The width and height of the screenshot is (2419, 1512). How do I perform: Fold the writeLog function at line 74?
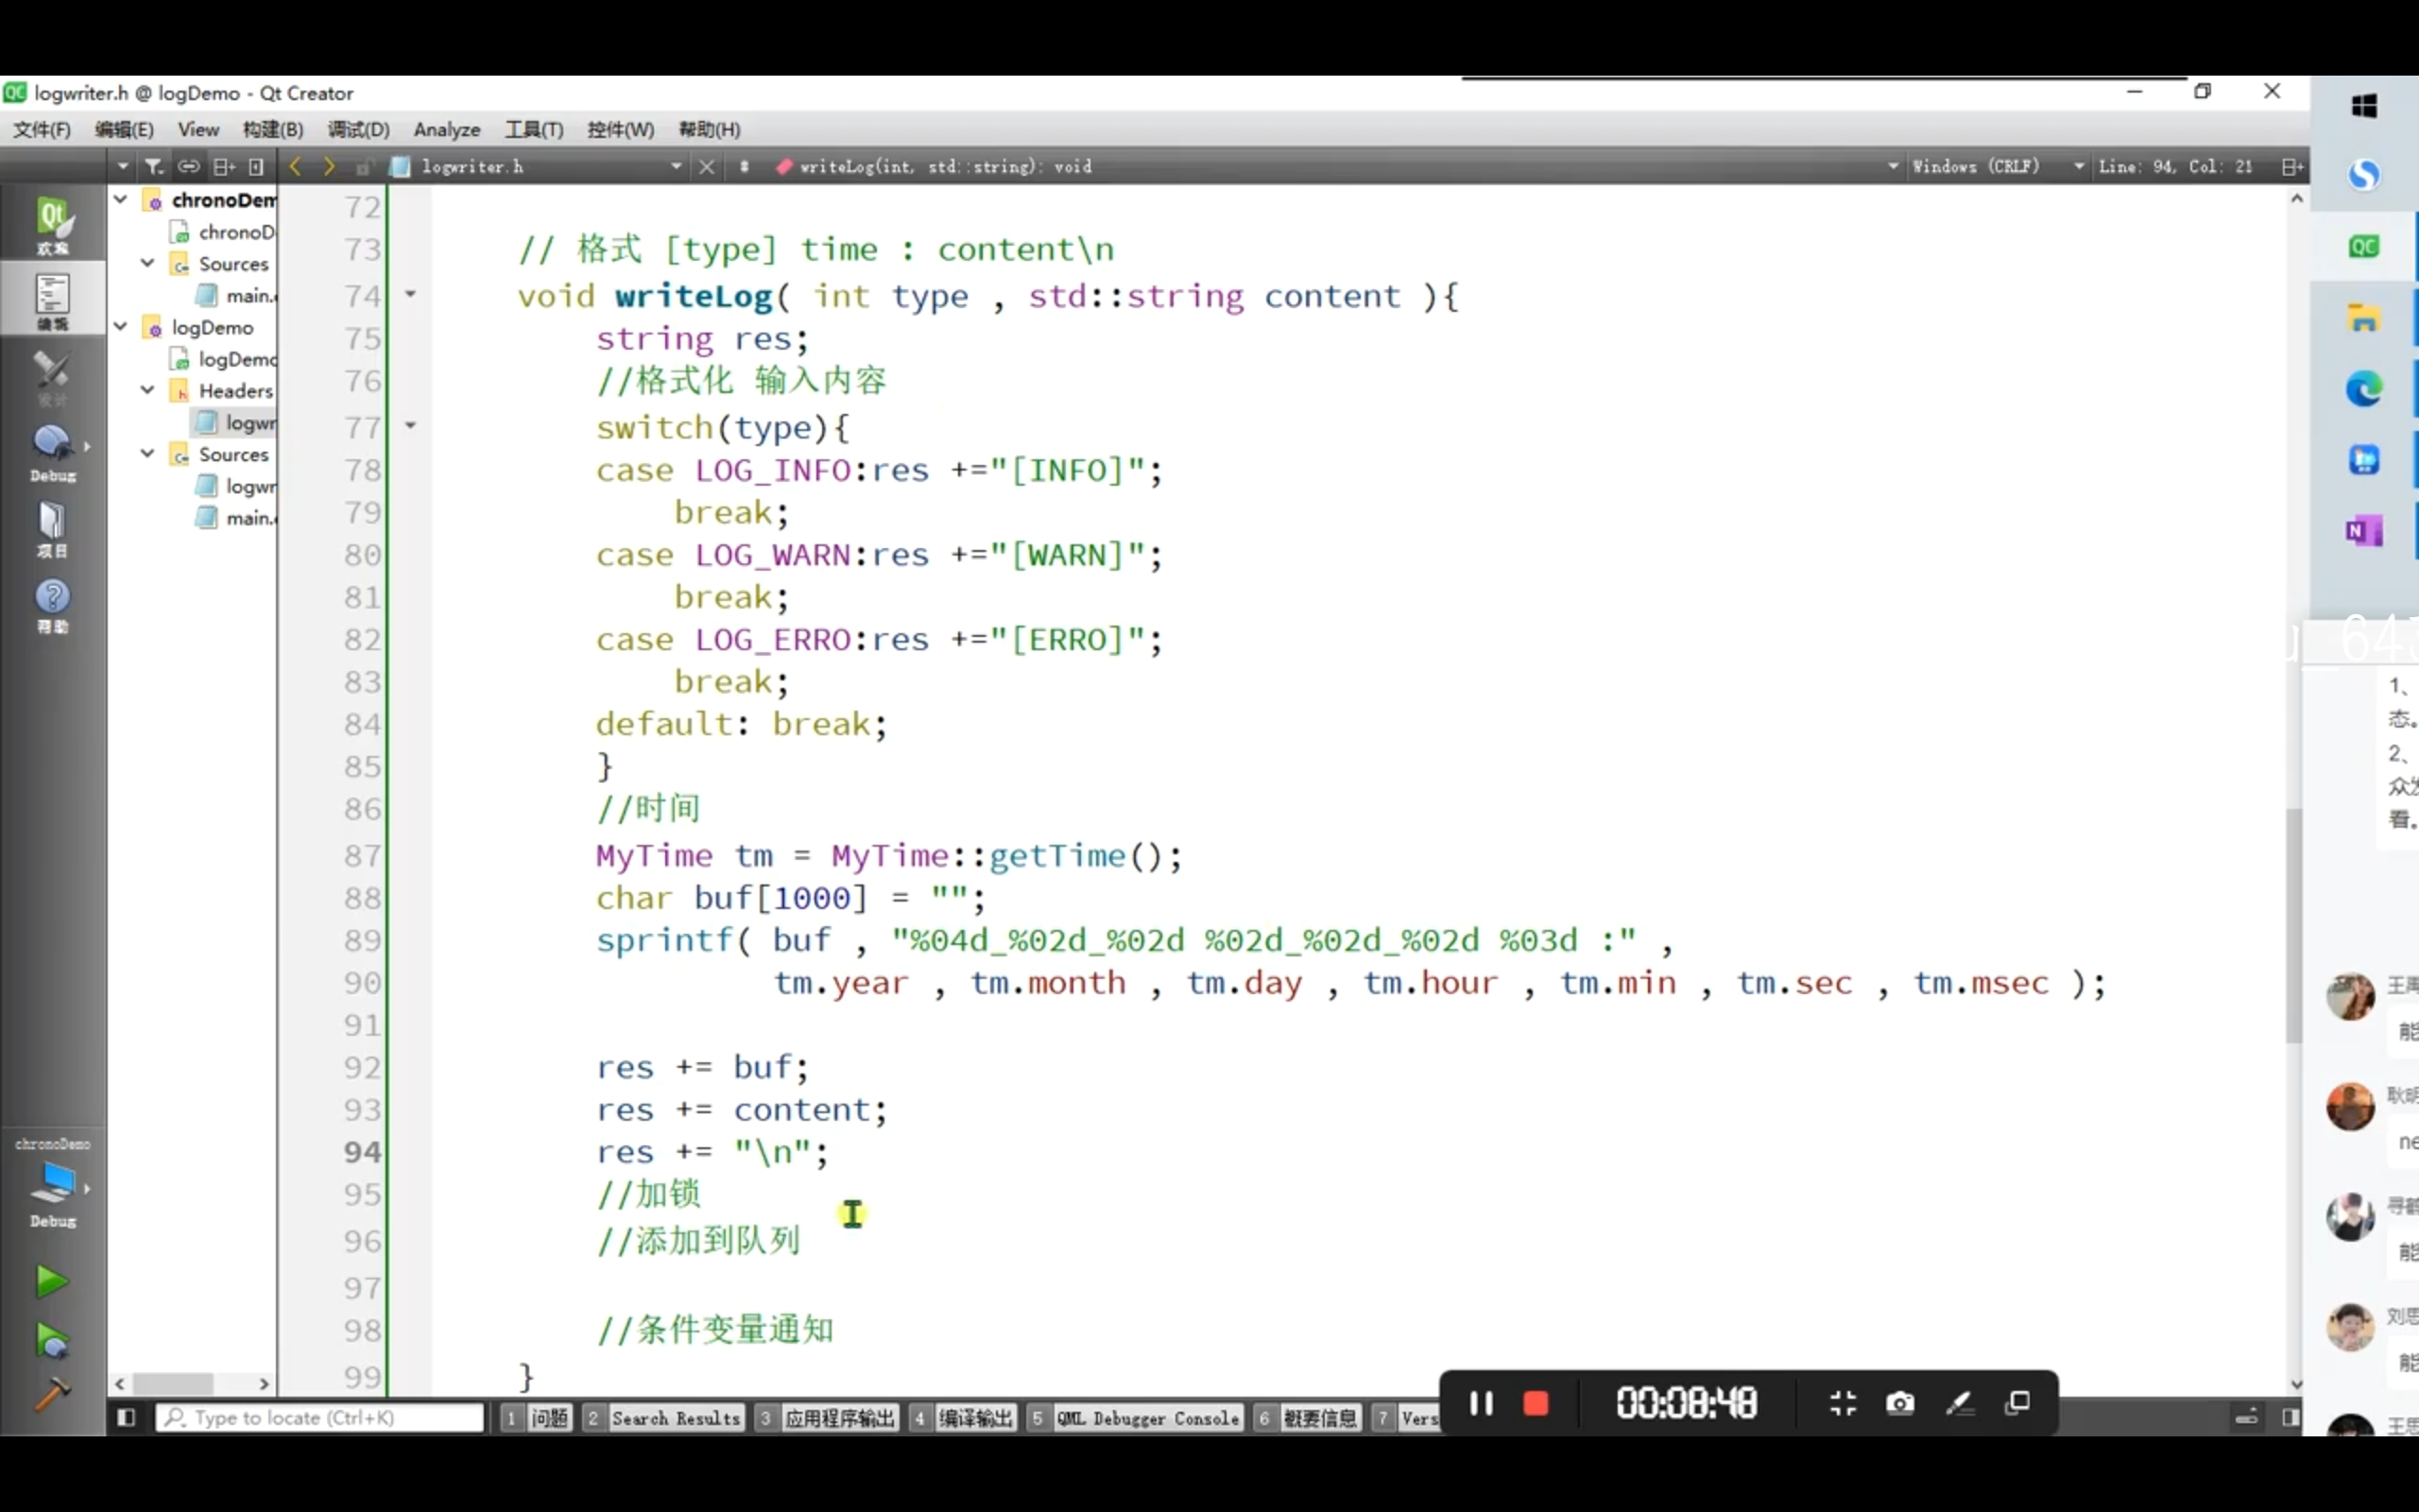click(x=410, y=295)
